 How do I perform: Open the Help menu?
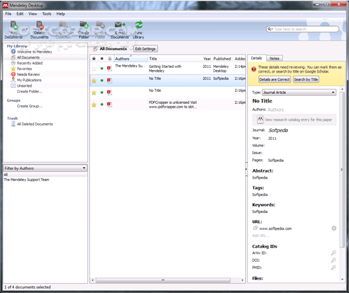61,14
